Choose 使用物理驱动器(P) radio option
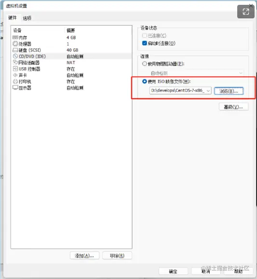 145,64
